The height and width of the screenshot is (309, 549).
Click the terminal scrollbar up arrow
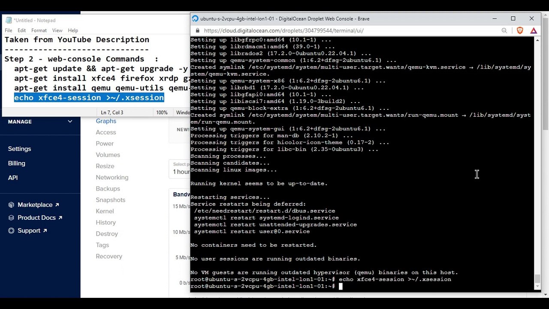click(537, 40)
